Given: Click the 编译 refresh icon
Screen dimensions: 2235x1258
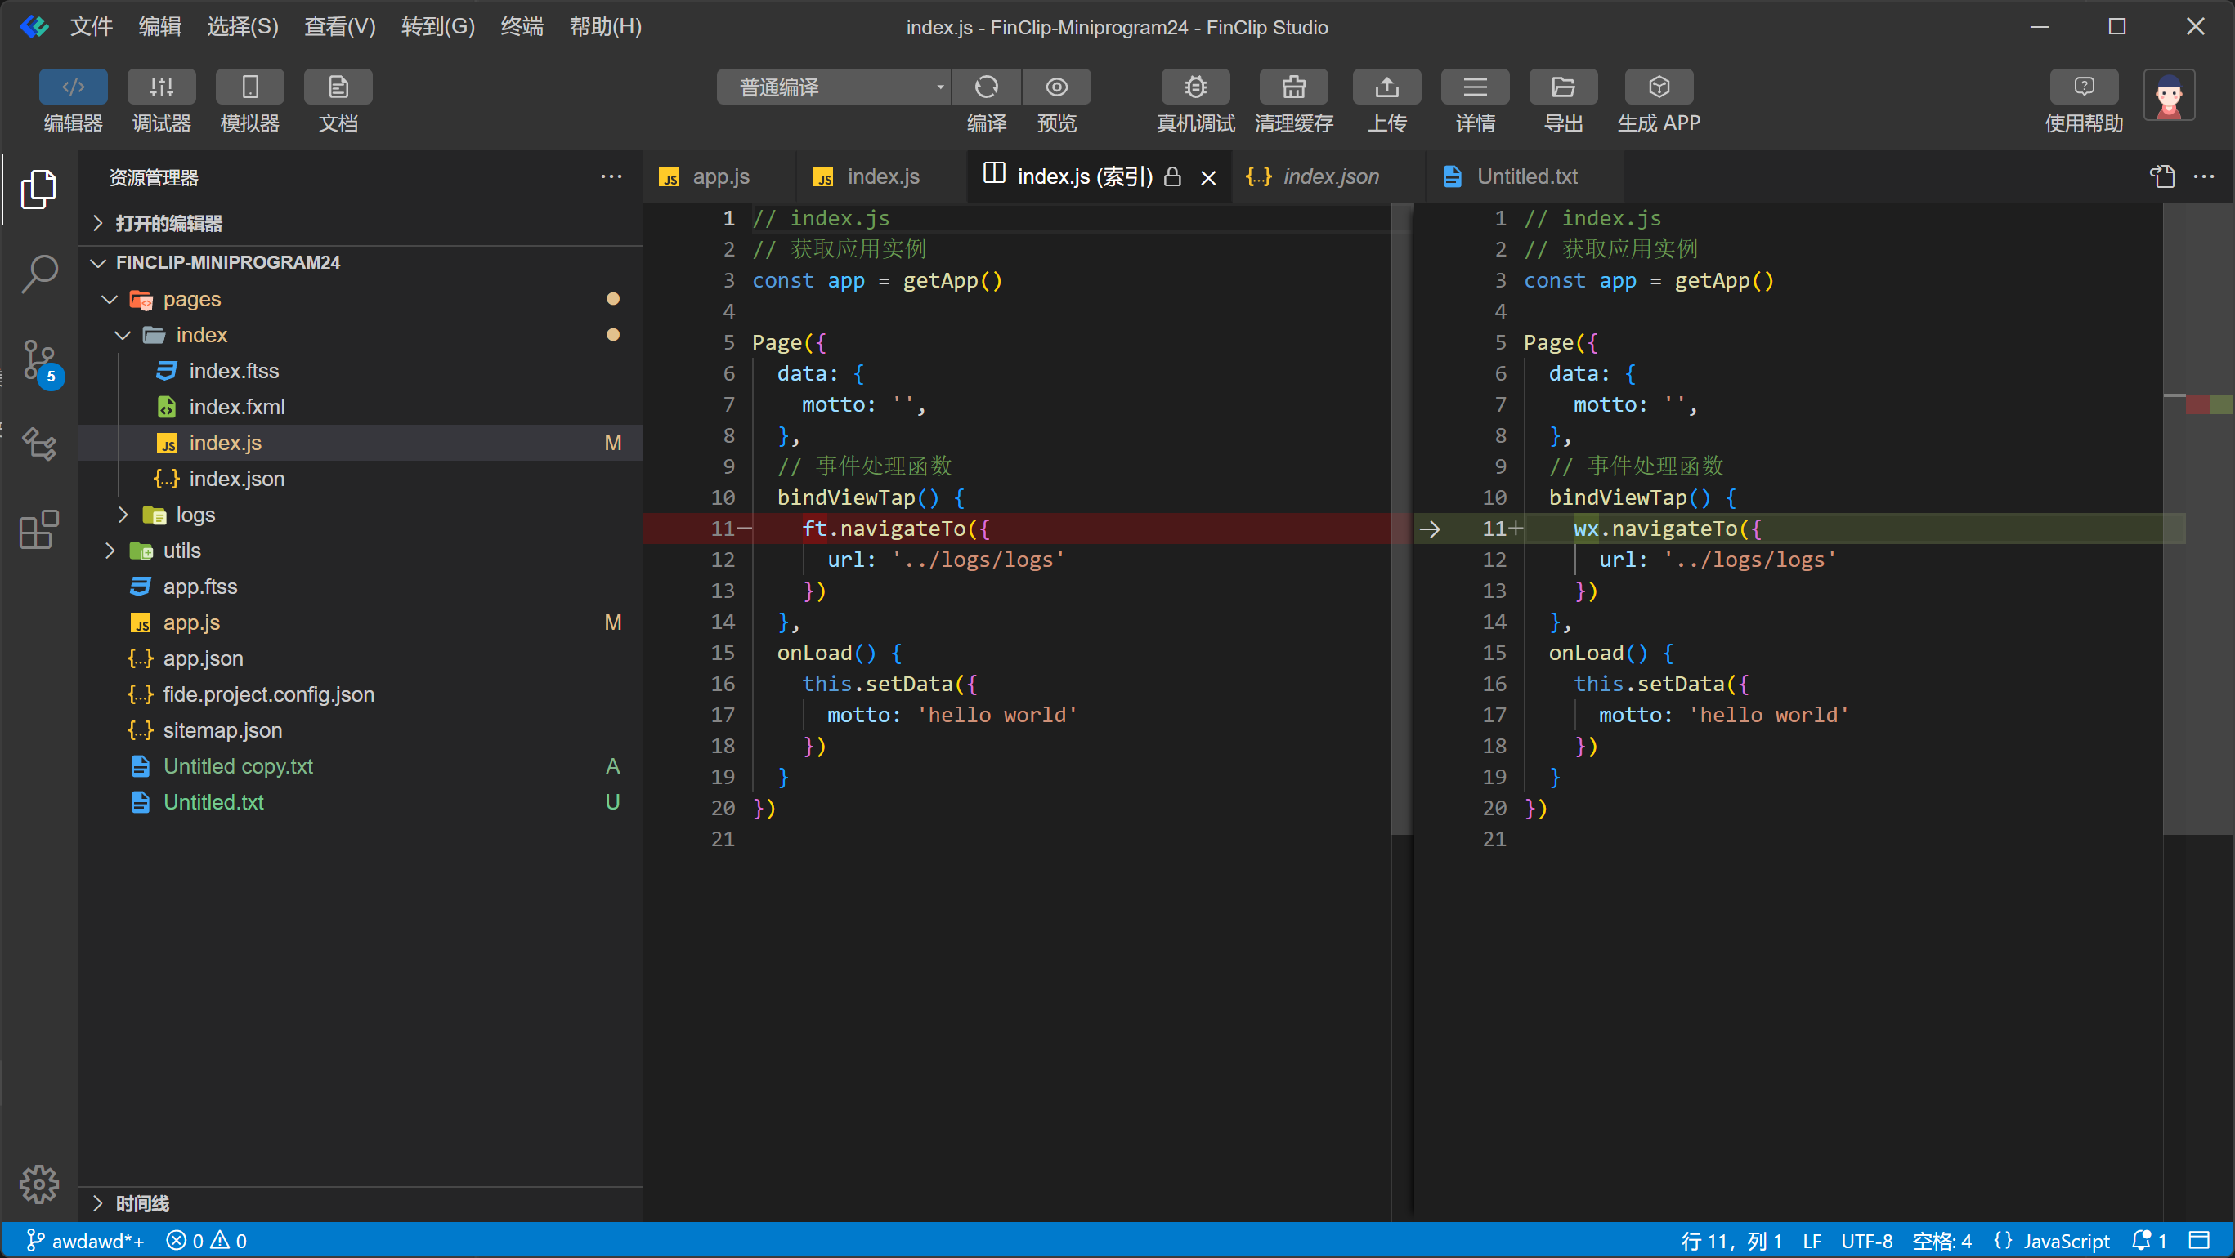Looking at the screenshot, I should pos(987,87).
